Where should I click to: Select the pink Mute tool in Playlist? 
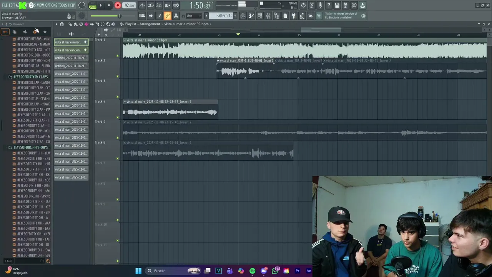tap(86, 24)
